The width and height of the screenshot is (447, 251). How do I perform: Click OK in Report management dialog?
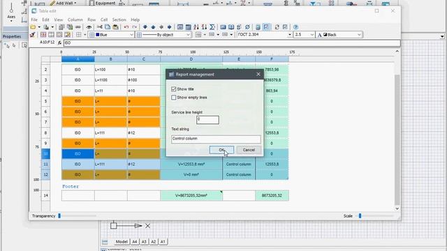click(221, 150)
